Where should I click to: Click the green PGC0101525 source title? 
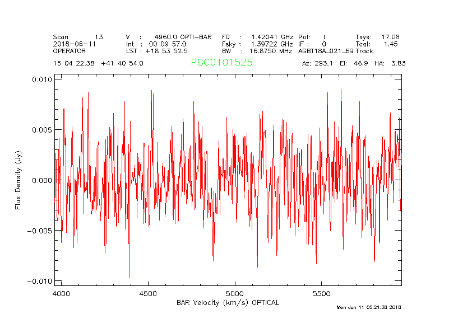[221, 63]
